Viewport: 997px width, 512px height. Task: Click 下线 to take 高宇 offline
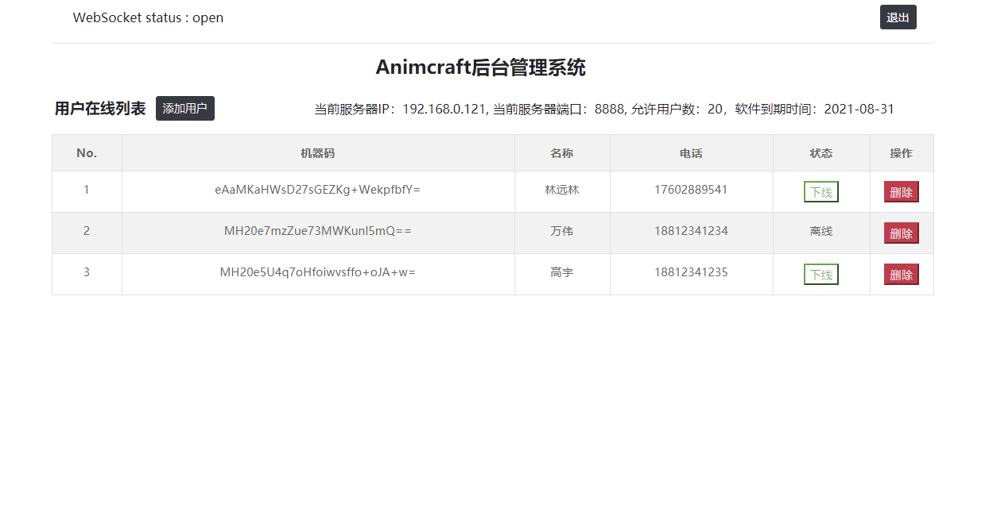(820, 274)
